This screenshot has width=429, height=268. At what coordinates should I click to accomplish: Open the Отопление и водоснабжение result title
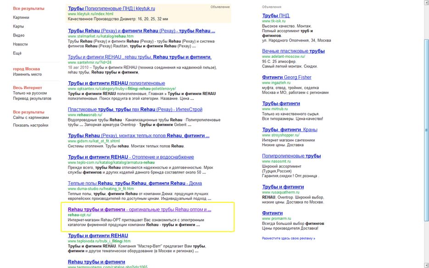(131, 157)
